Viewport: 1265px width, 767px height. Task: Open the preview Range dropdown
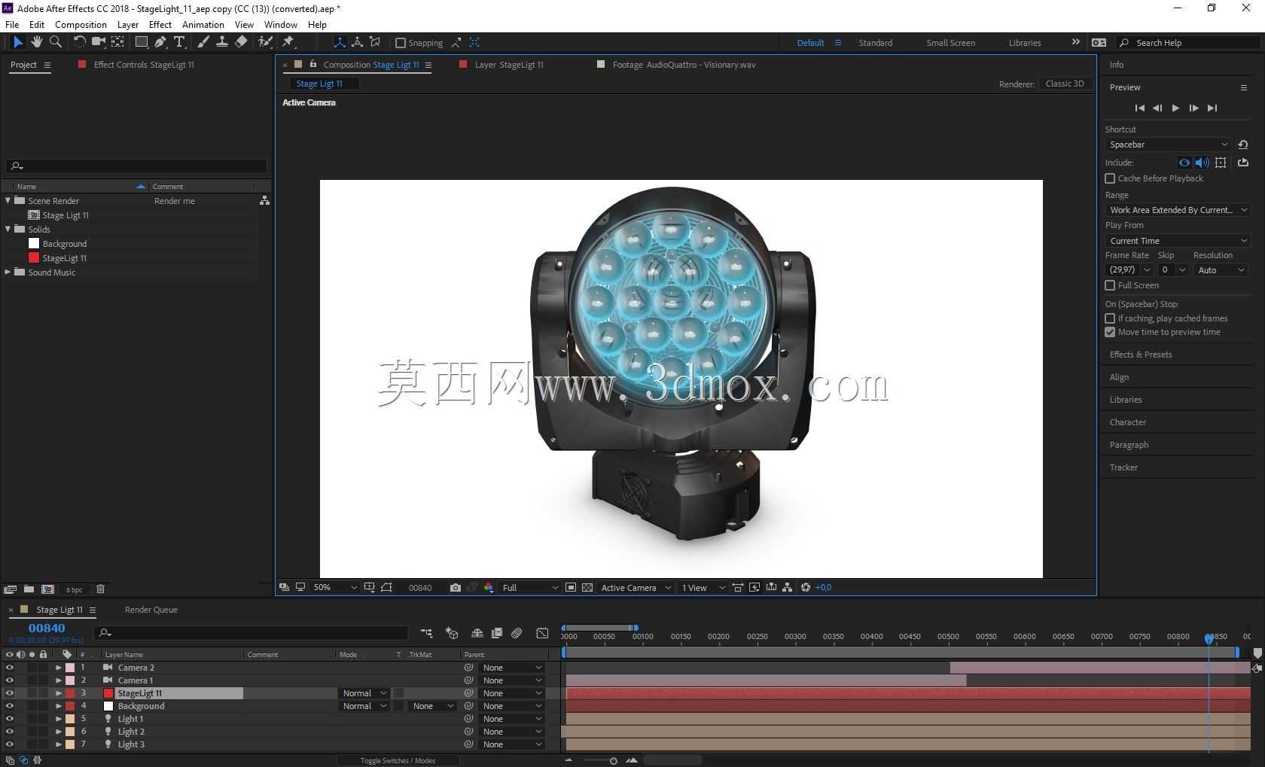click(1178, 210)
